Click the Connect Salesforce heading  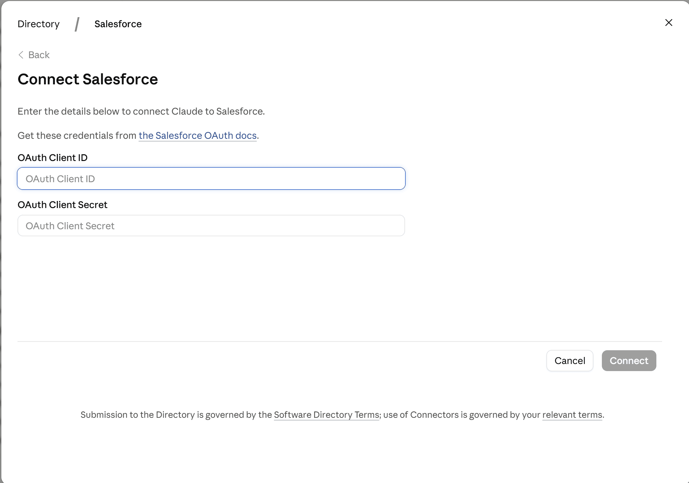tap(88, 79)
